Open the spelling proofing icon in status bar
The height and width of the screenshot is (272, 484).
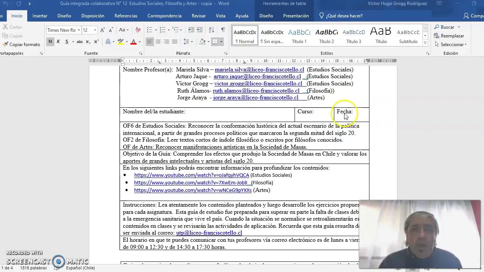coord(57,268)
